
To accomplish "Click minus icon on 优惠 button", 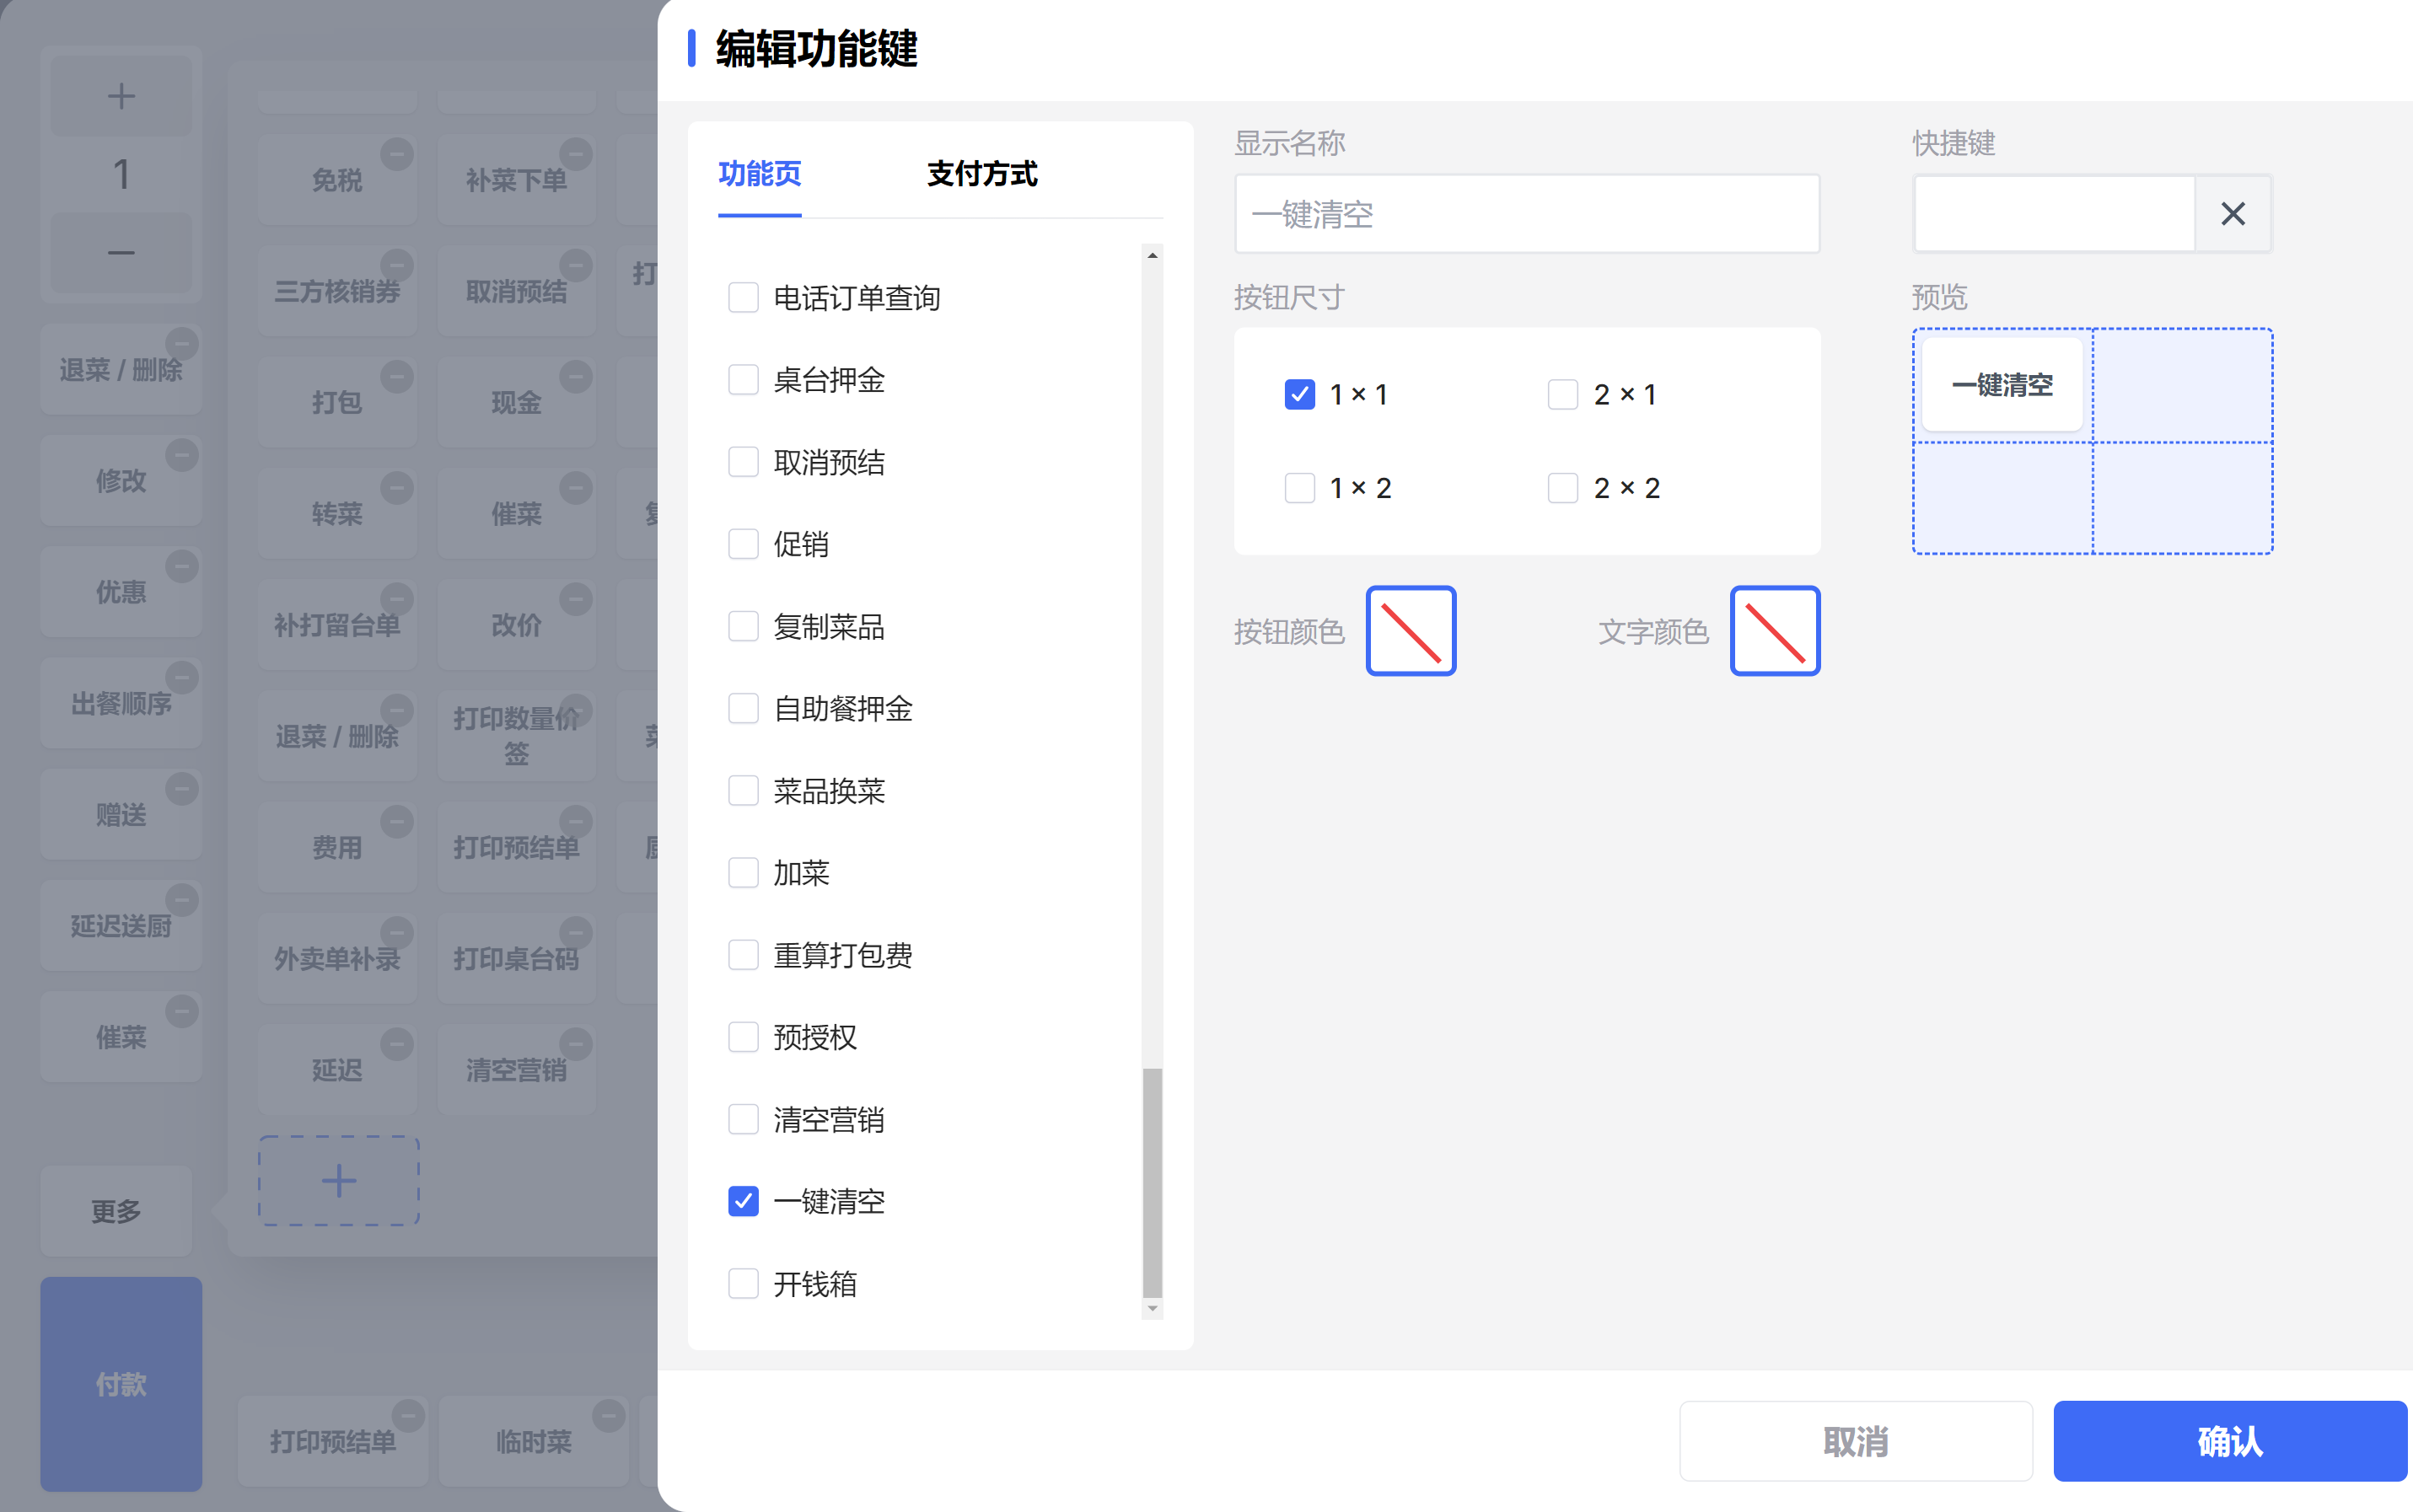I will click(x=181, y=566).
